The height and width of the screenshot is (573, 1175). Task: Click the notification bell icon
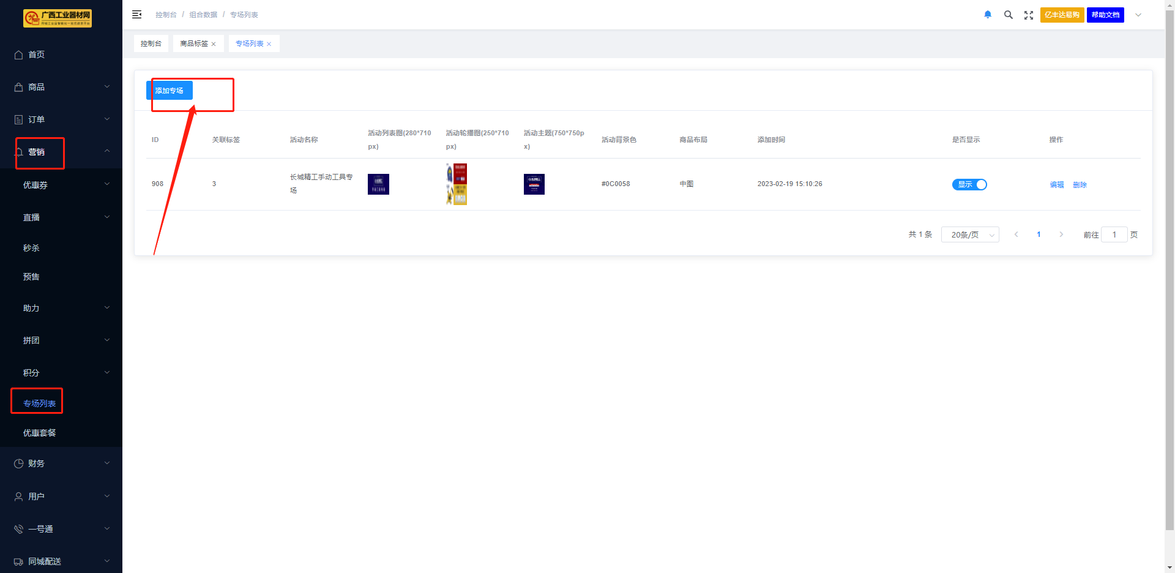click(988, 15)
